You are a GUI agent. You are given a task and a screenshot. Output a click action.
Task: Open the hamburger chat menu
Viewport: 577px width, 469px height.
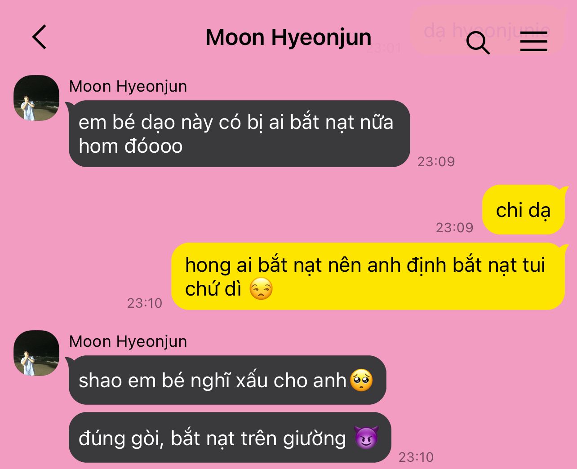tap(534, 43)
